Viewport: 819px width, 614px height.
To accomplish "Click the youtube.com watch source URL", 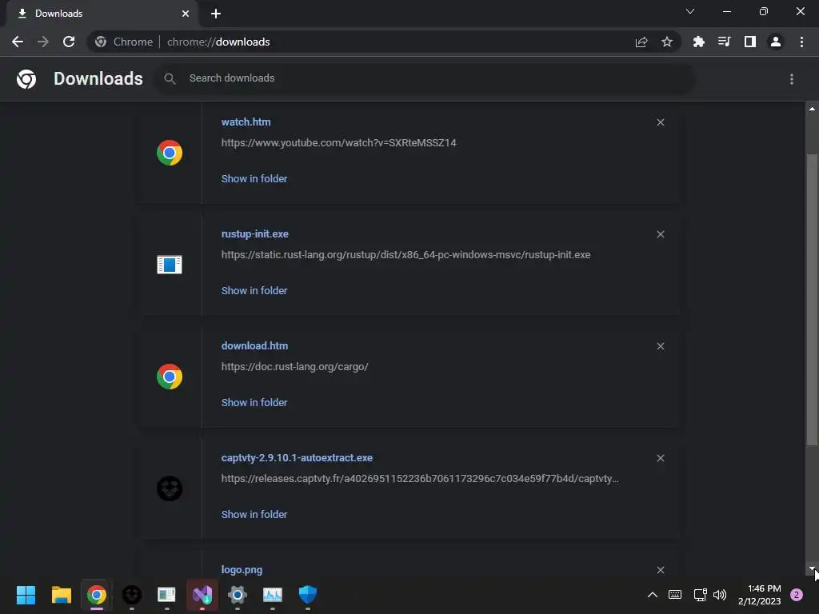I will coord(338,143).
